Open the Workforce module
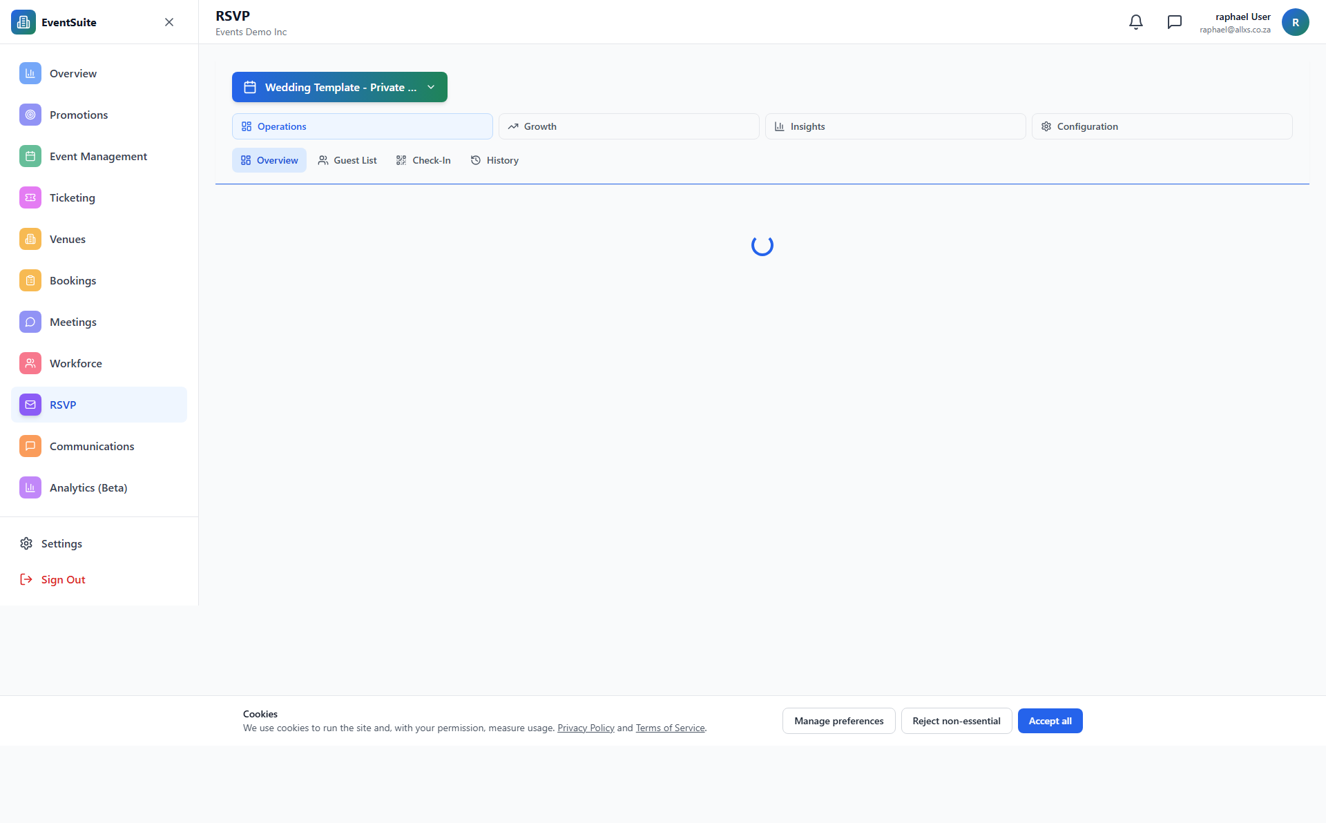The height and width of the screenshot is (823, 1326). coord(76,363)
